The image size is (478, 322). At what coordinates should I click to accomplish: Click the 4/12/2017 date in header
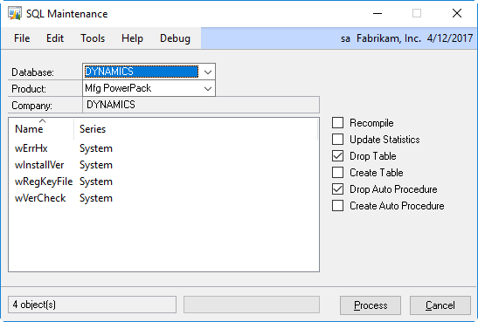coord(450,38)
